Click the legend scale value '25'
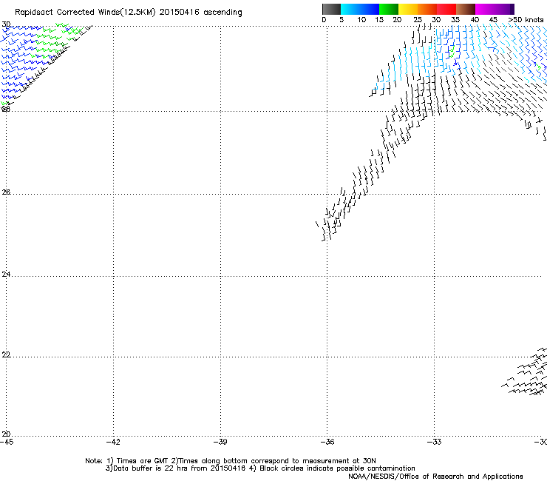 (418, 20)
